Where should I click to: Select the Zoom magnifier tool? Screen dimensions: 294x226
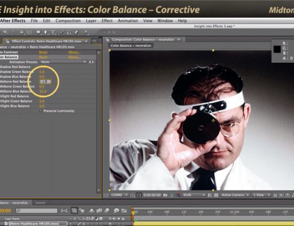coord(6,32)
